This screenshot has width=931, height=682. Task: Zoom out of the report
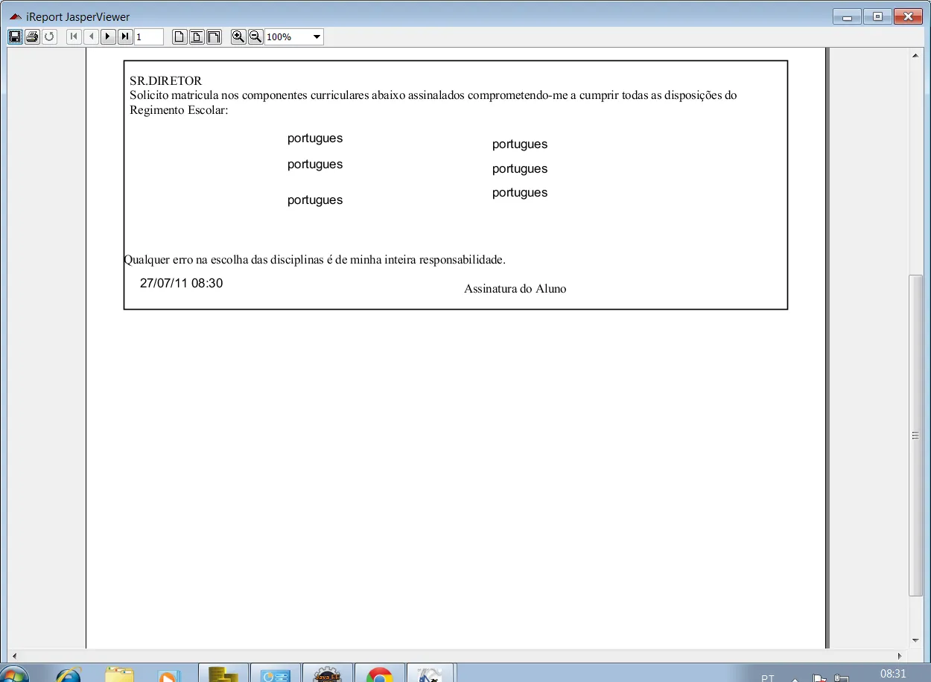(255, 36)
